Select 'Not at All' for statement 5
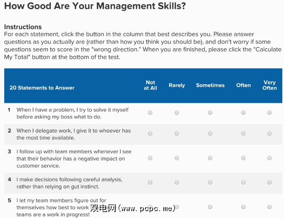Screen dimensions: 284x218 click(x=150, y=207)
